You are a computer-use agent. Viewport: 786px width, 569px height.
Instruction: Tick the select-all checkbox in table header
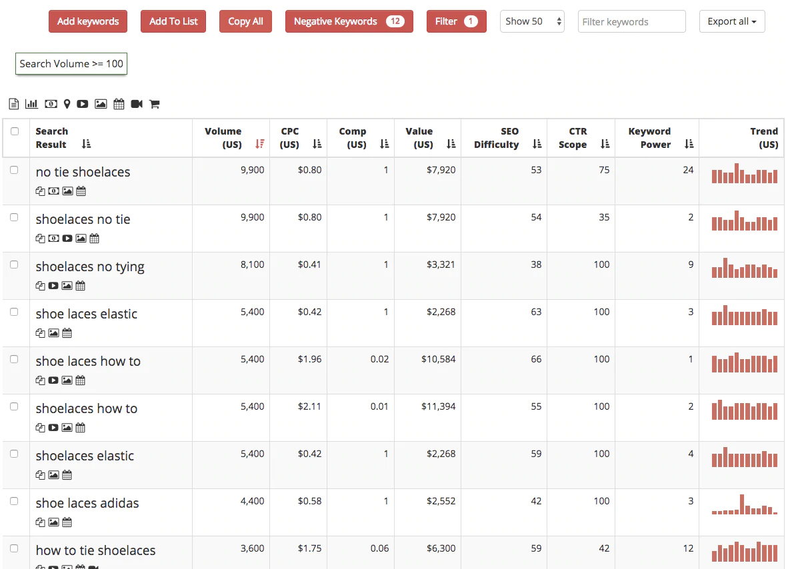point(15,131)
